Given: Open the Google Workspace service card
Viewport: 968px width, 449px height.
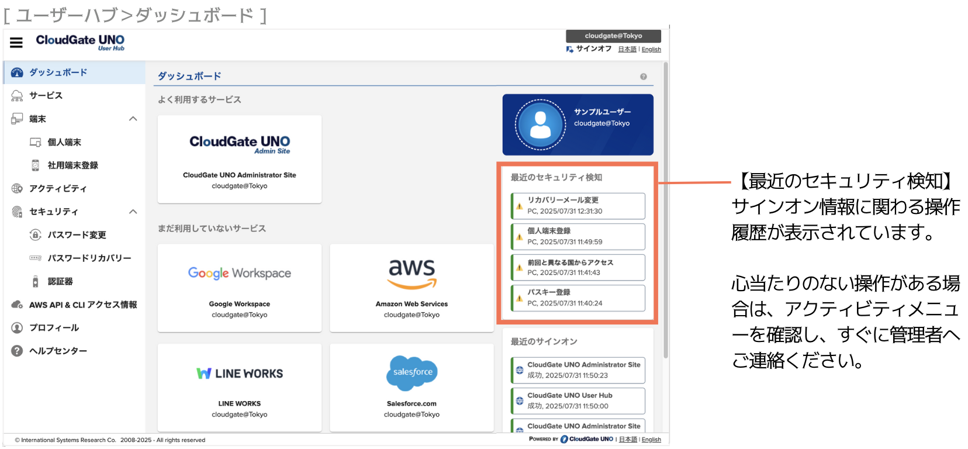Looking at the screenshot, I should tap(240, 288).
